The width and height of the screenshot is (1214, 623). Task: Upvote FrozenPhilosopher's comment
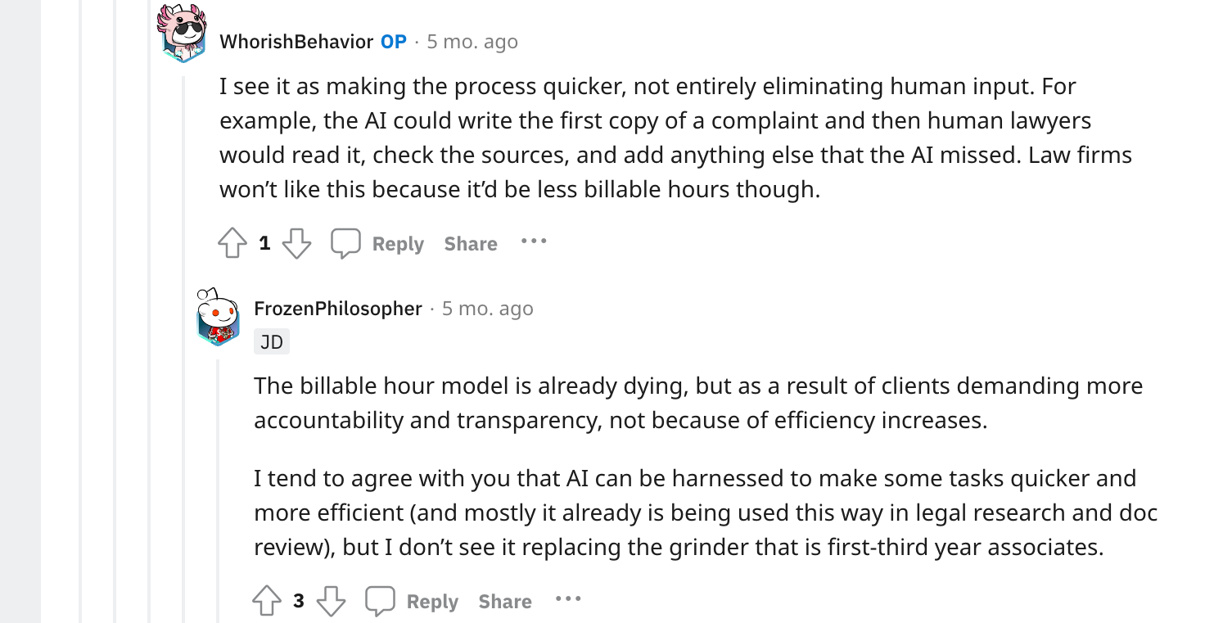point(267,601)
